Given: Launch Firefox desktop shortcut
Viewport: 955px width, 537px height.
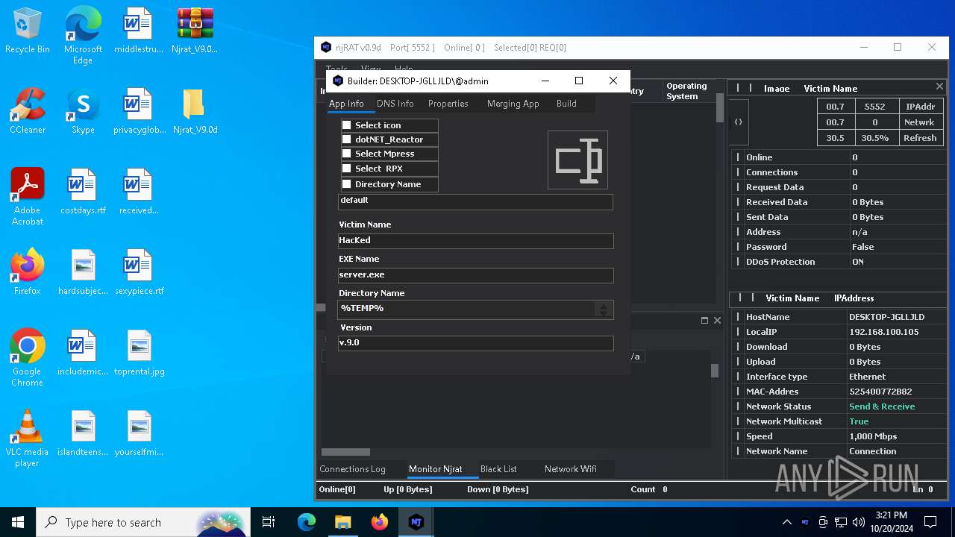Looking at the screenshot, I should pyautogui.click(x=28, y=272).
